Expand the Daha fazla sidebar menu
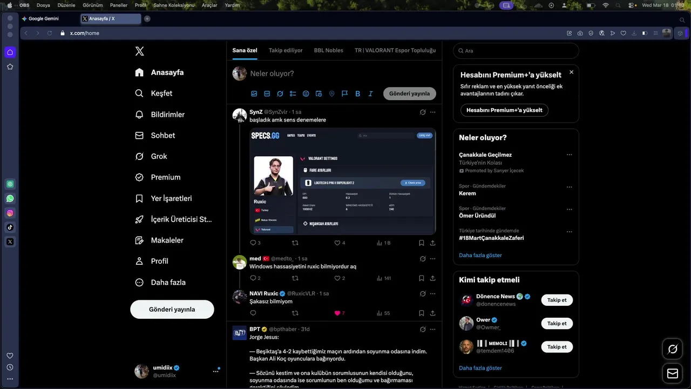The image size is (691, 389). [160, 282]
